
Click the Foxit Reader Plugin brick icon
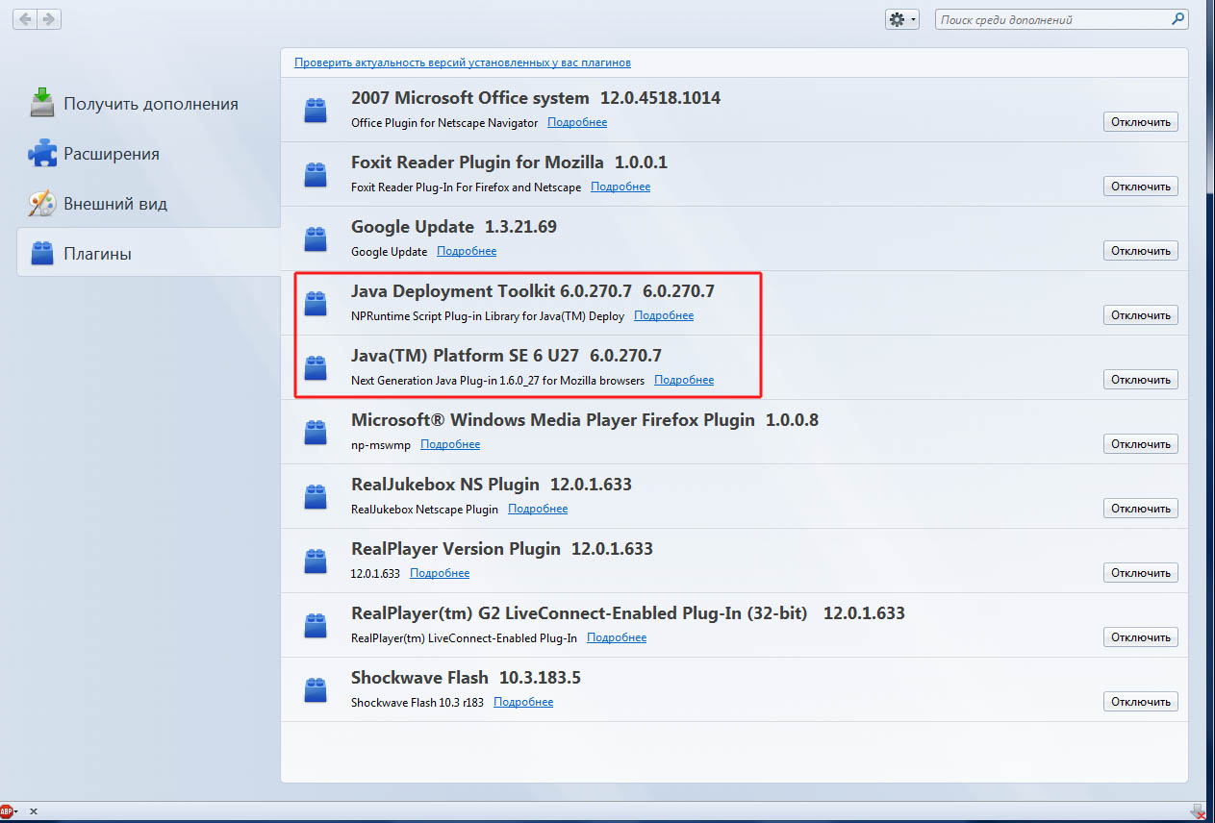click(x=315, y=174)
